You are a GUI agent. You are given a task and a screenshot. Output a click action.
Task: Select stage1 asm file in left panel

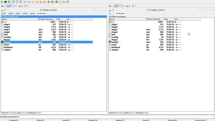47,30
